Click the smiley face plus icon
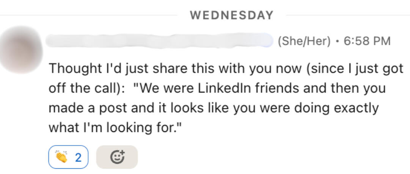Screen dimensions: 410x174 pyautogui.click(x=117, y=157)
